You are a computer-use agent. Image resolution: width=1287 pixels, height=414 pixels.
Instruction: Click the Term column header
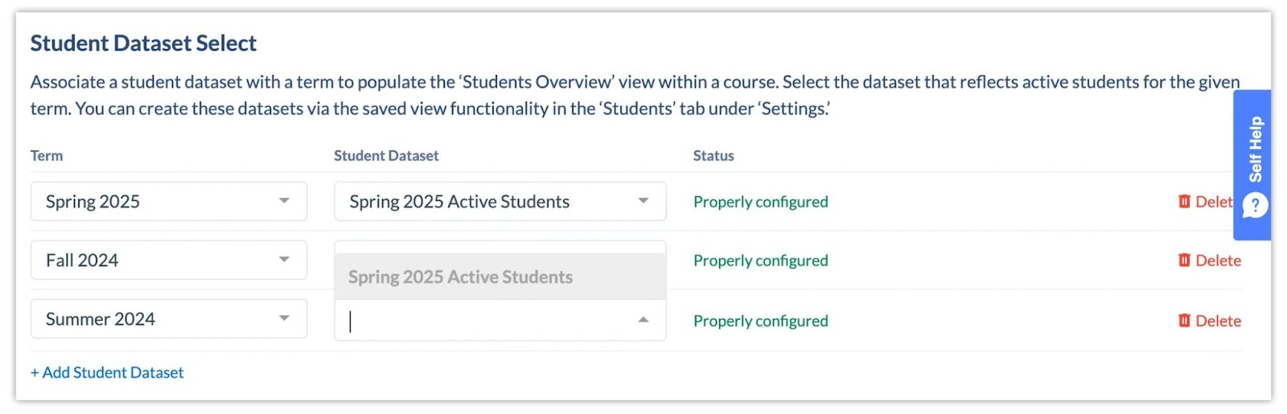tap(47, 156)
